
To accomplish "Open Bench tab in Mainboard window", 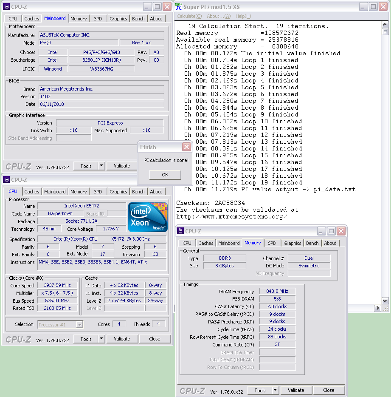I will click(138, 18).
